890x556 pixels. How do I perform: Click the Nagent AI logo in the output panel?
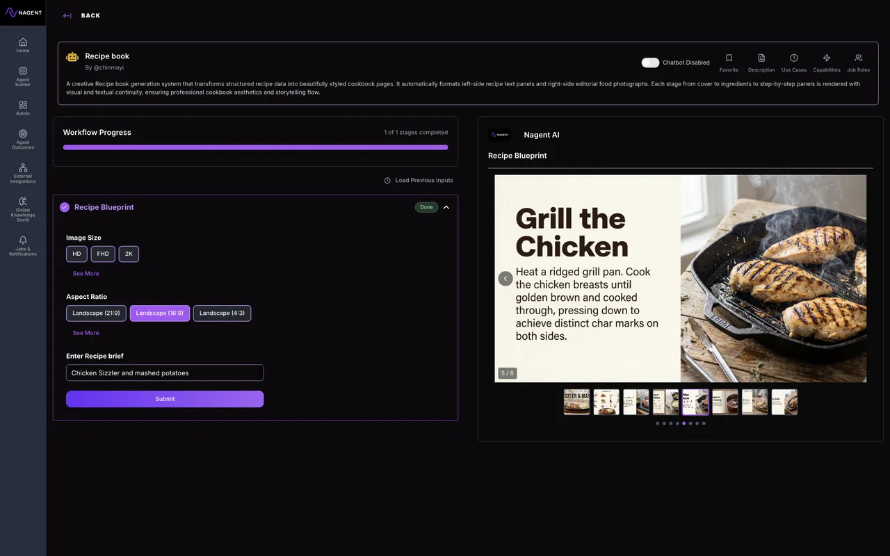pyautogui.click(x=499, y=135)
